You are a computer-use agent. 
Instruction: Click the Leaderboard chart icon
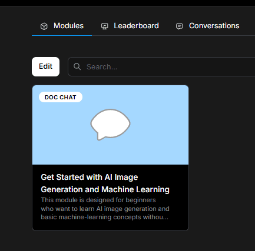click(104, 26)
